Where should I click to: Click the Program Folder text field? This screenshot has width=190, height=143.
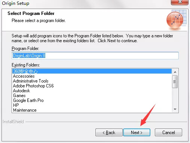pos(95,56)
